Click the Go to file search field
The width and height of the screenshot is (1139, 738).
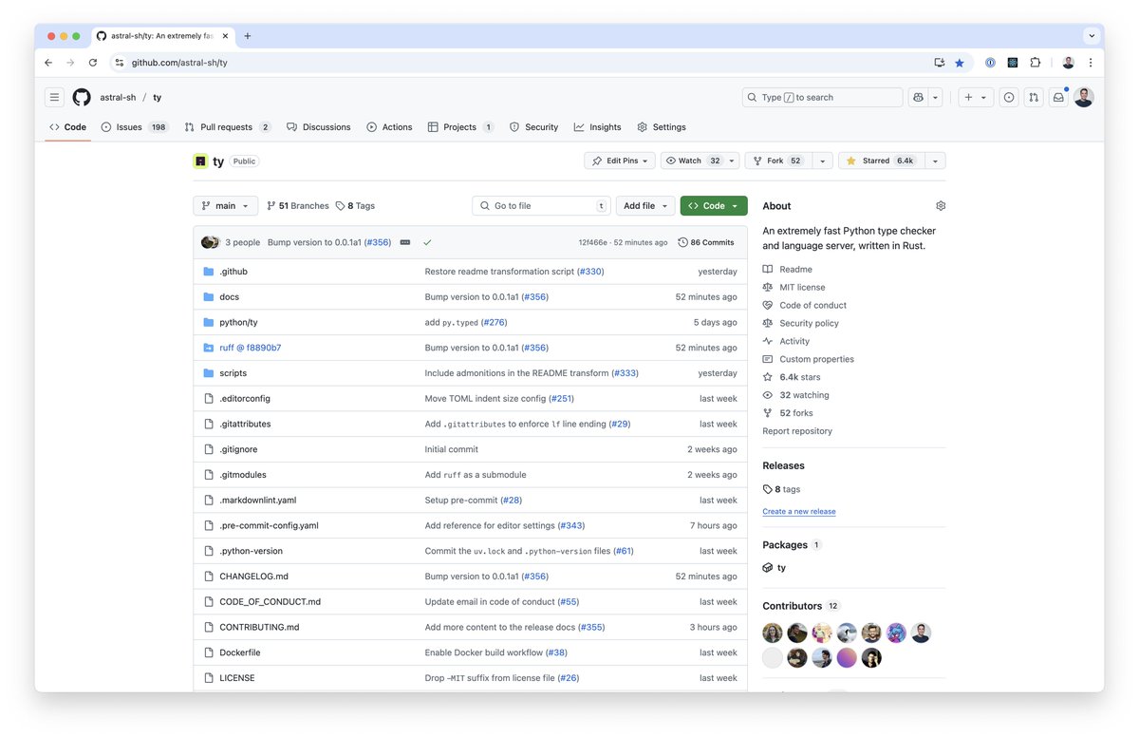click(x=541, y=206)
